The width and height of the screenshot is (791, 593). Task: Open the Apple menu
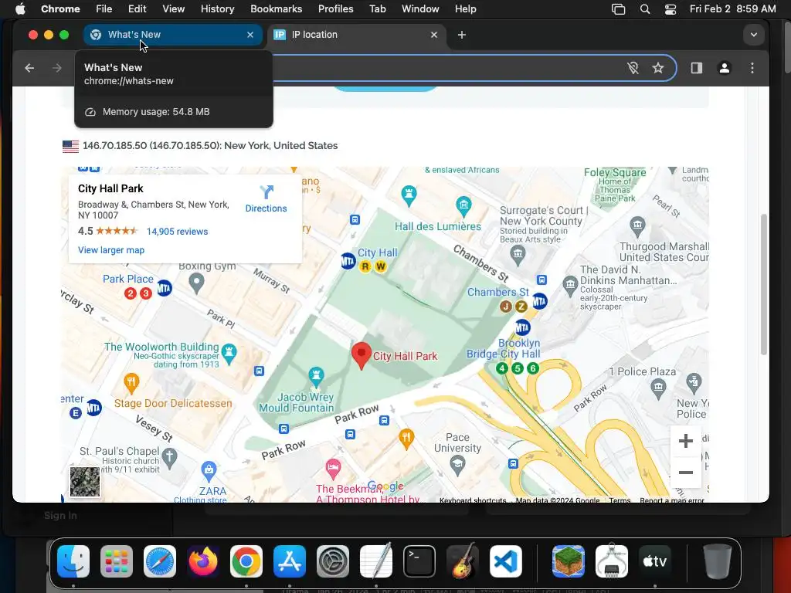pyautogui.click(x=20, y=9)
